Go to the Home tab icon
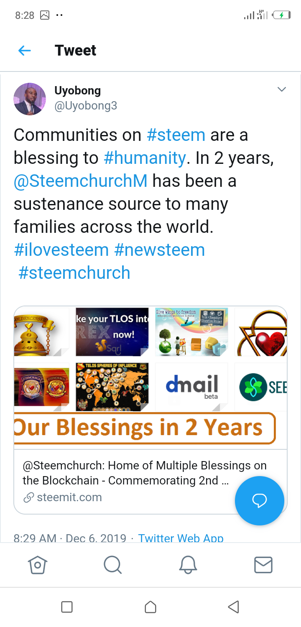Viewport: 301px width, 627px height. [x=38, y=565]
